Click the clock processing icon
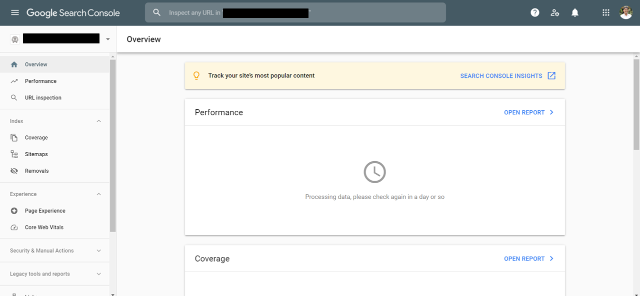 click(374, 172)
